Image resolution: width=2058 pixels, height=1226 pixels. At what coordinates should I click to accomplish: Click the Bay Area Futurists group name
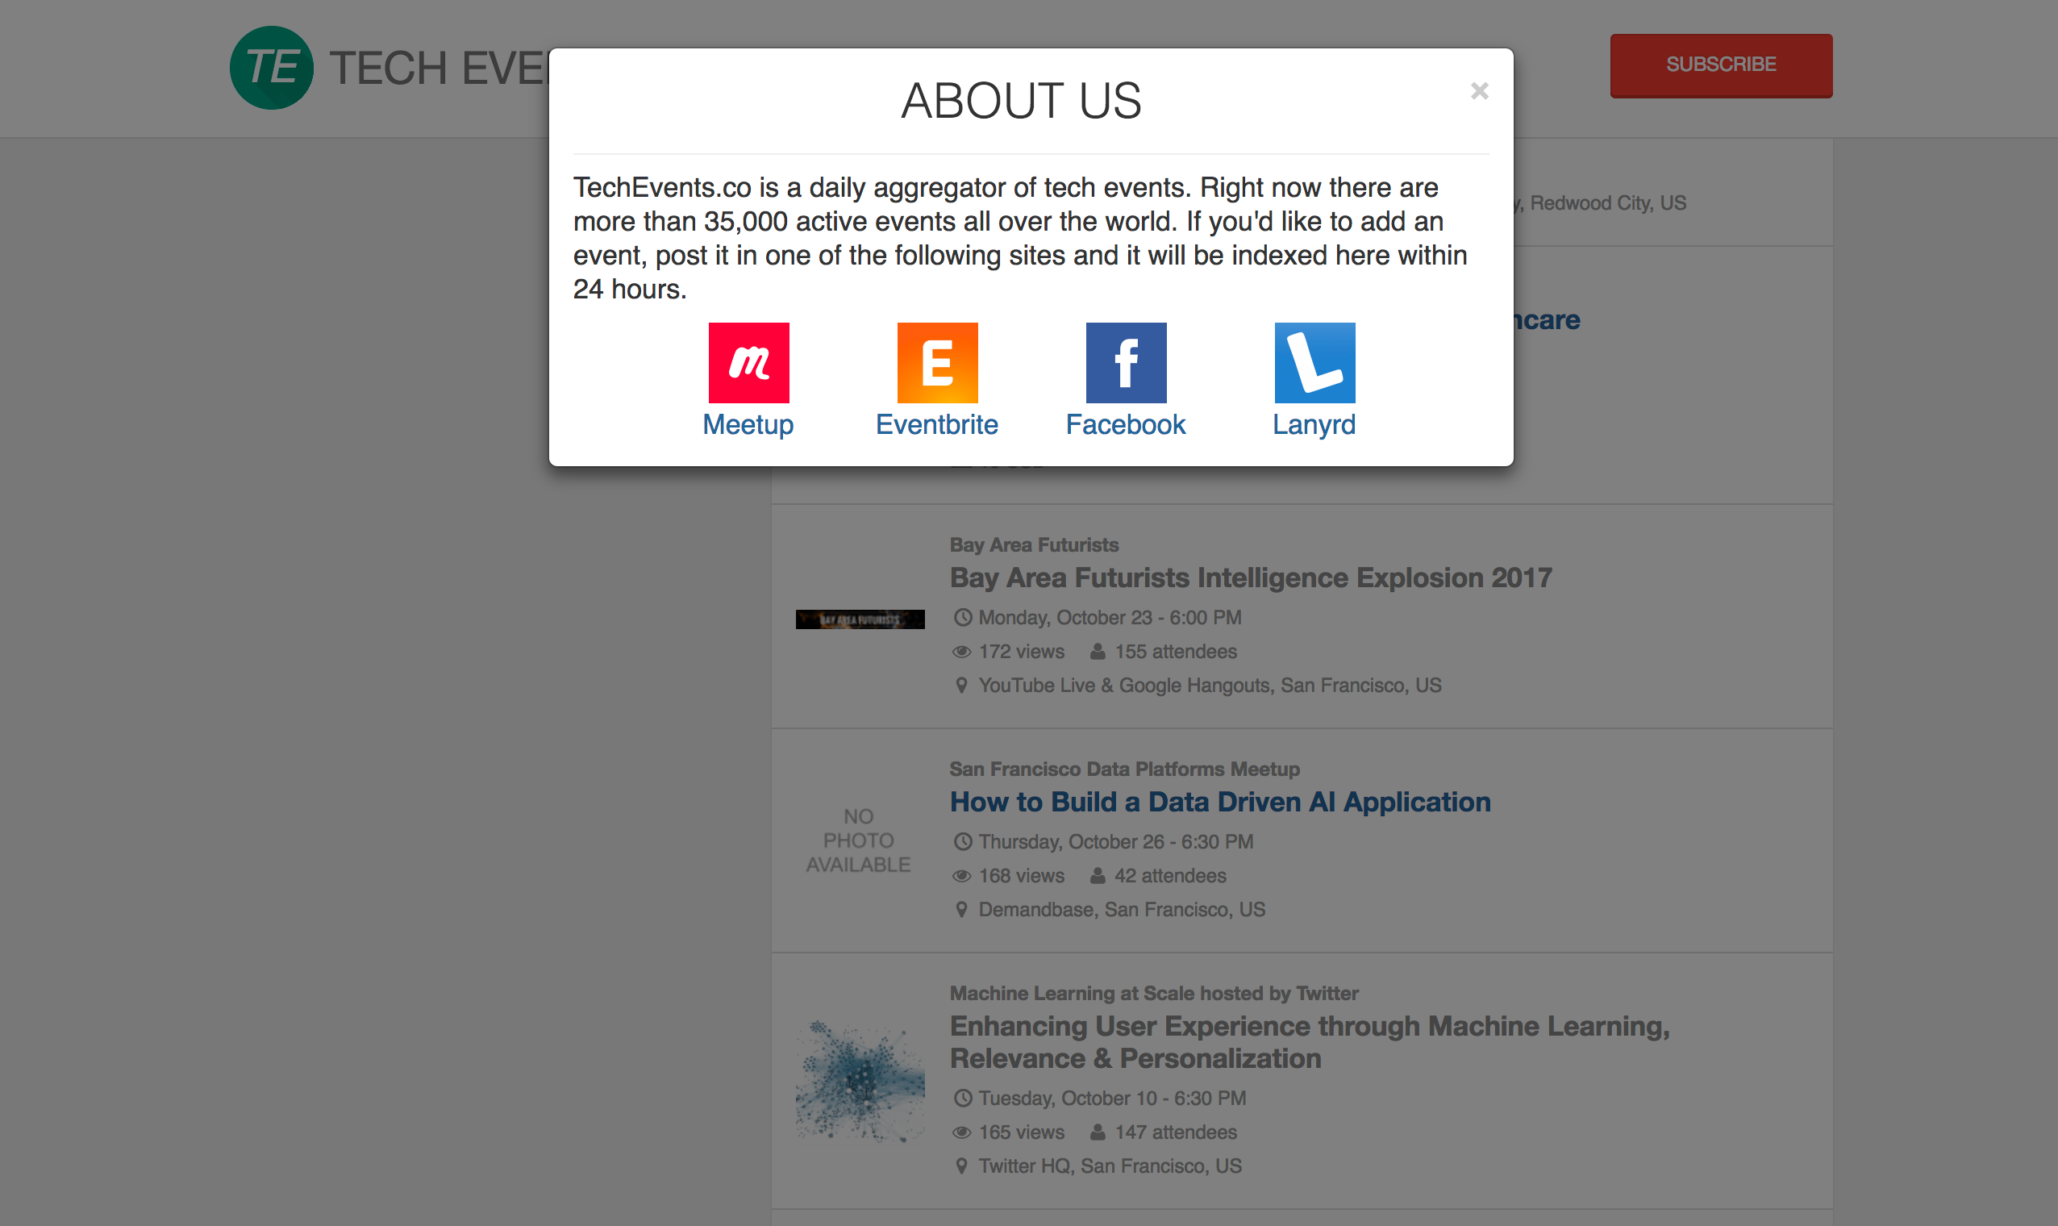(x=1034, y=544)
